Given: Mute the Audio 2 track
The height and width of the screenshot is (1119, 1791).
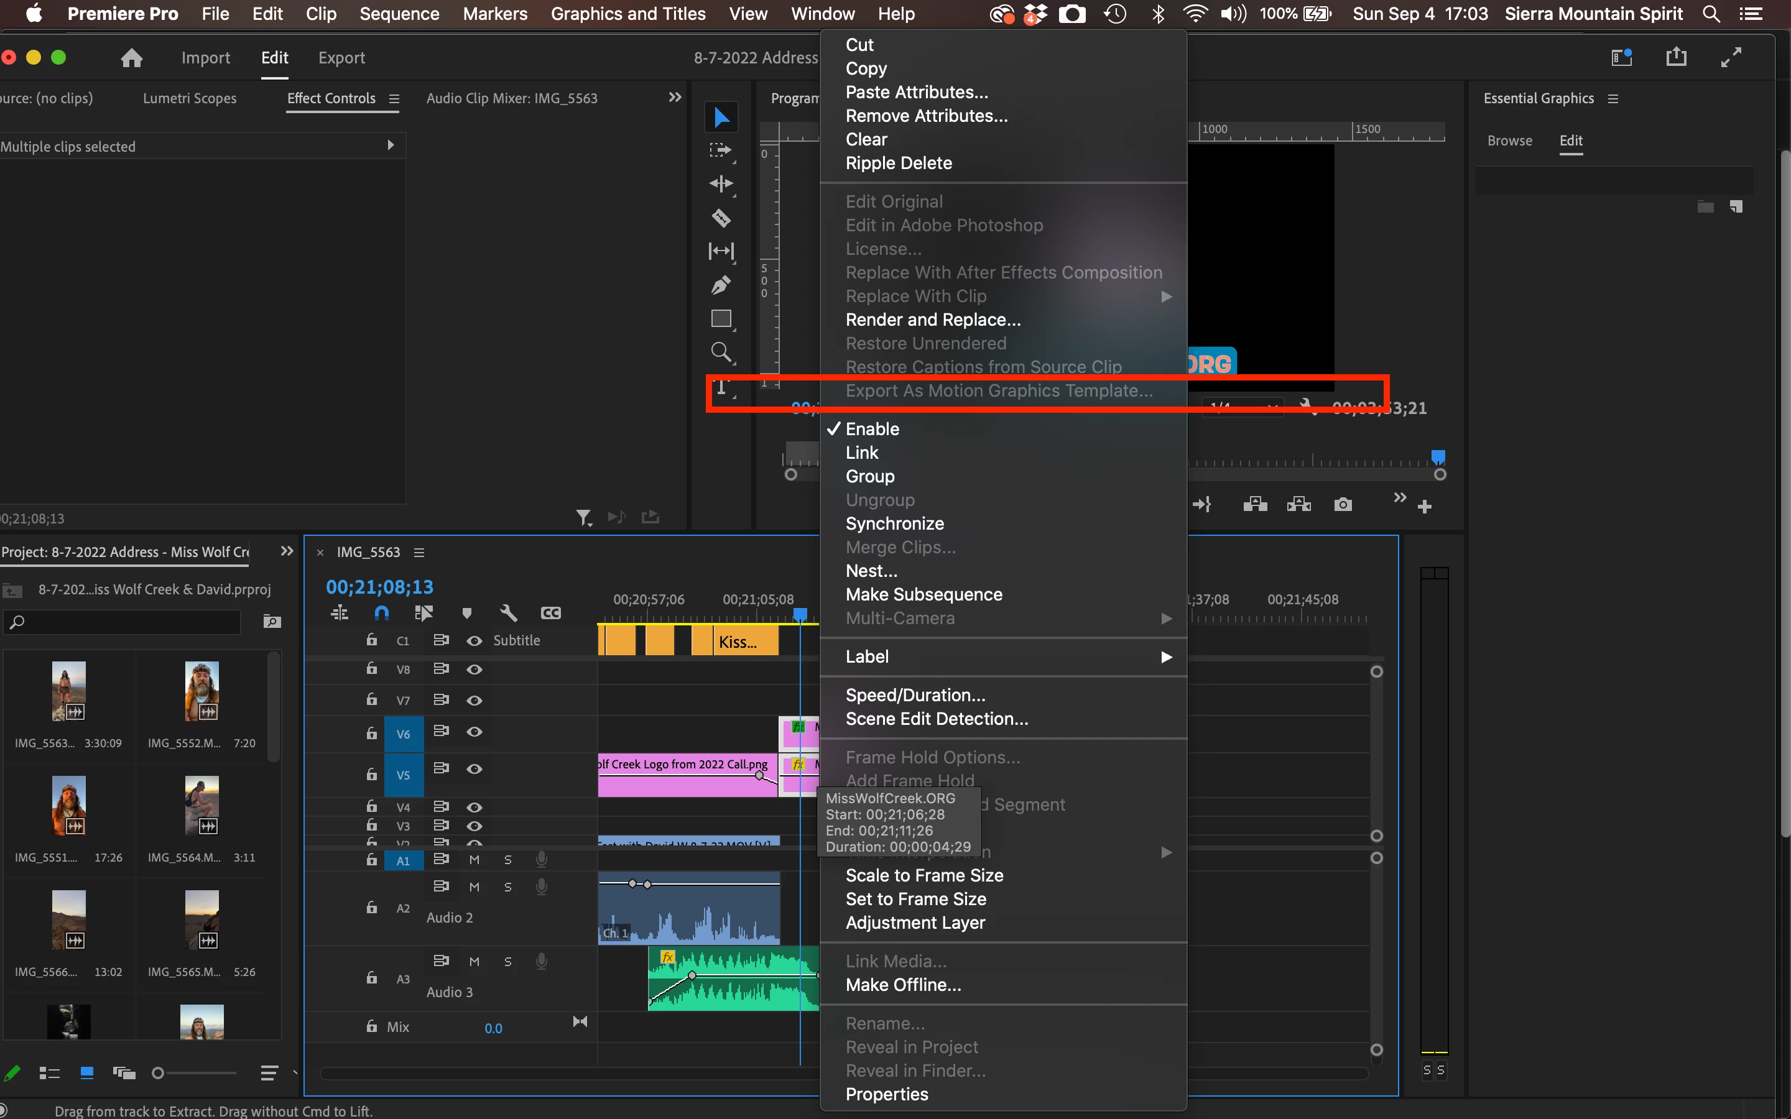Looking at the screenshot, I should pos(474,886).
